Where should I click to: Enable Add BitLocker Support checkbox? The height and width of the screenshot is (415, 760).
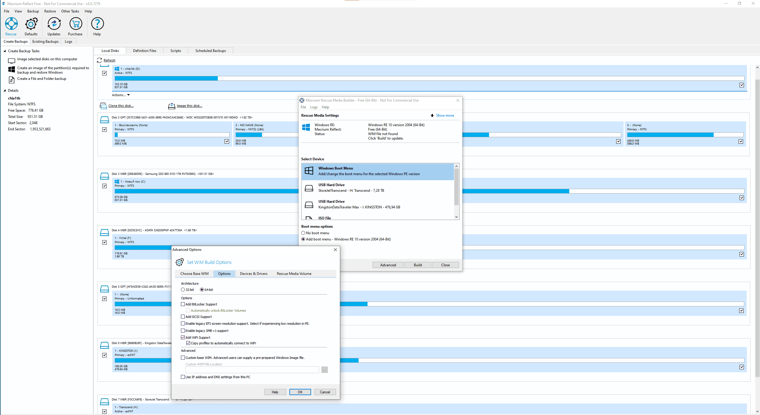point(183,304)
